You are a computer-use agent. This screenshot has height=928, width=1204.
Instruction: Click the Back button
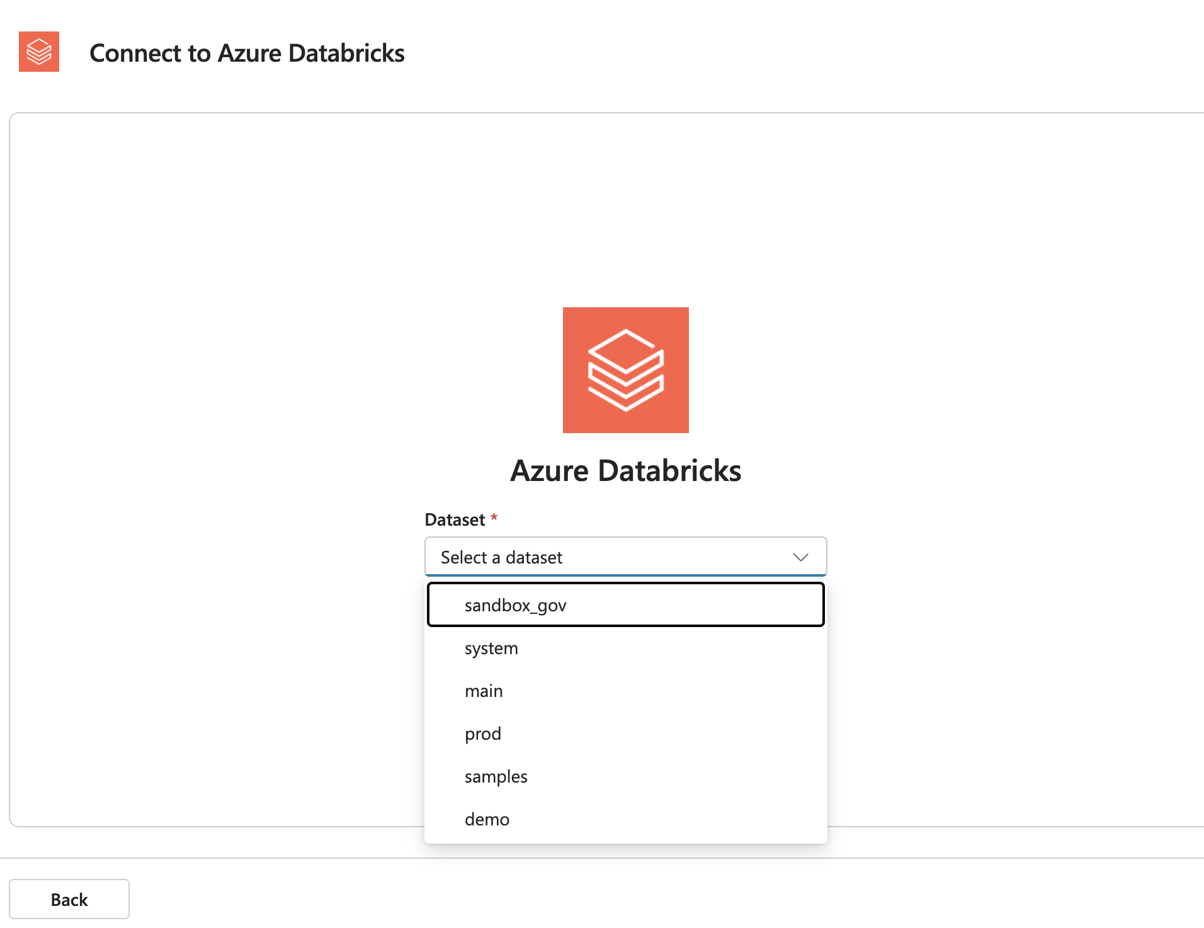tap(69, 899)
